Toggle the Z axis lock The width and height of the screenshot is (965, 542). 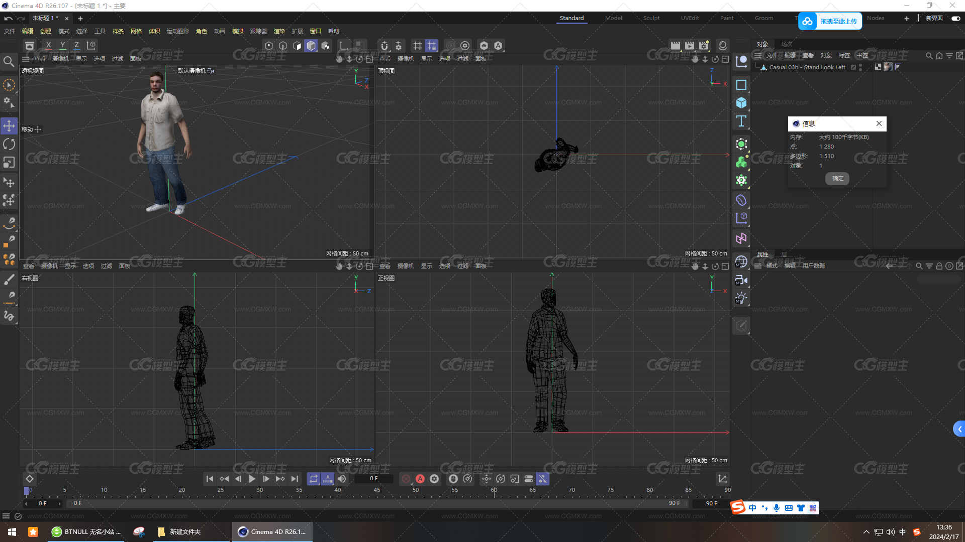tap(76, 46)
